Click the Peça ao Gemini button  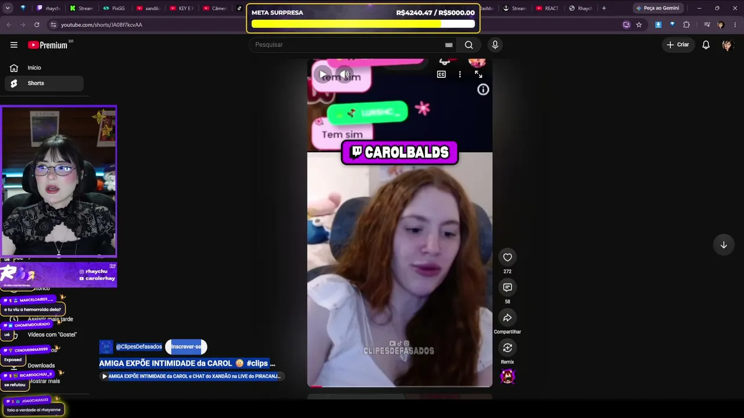pos(657,8)
